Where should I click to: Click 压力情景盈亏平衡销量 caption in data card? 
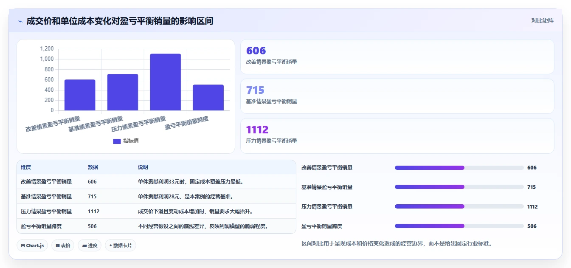(x=272, y=141)
